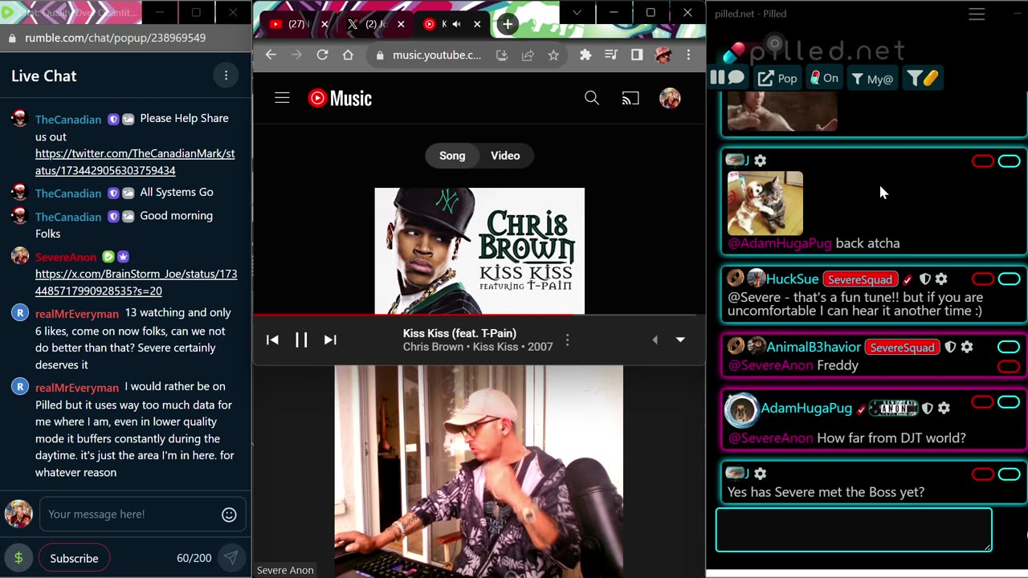The image size is (1028, 578).
Task: Open a new browser tab
Action: coord(508,24)
